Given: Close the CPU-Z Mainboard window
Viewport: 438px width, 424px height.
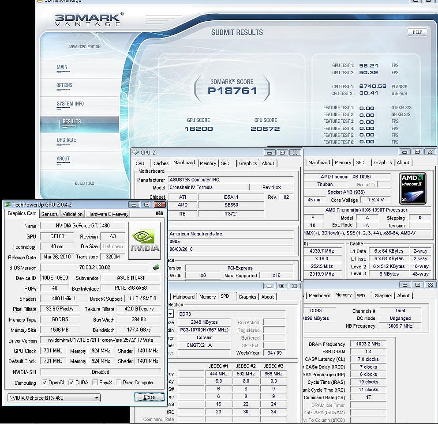Looking at the screenshot, I should click(295, 153).
